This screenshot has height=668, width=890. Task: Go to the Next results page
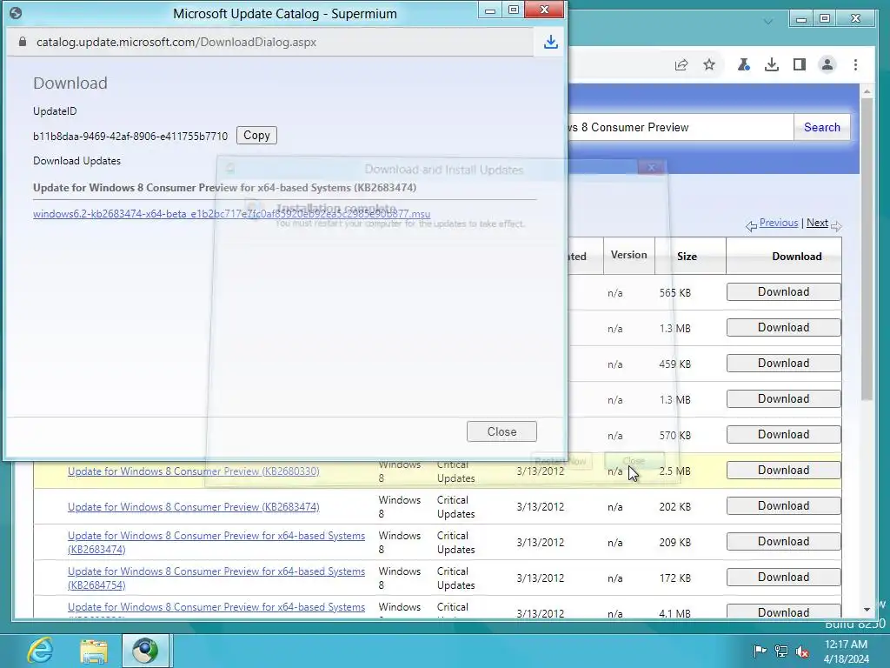click(x=817, y=223)
